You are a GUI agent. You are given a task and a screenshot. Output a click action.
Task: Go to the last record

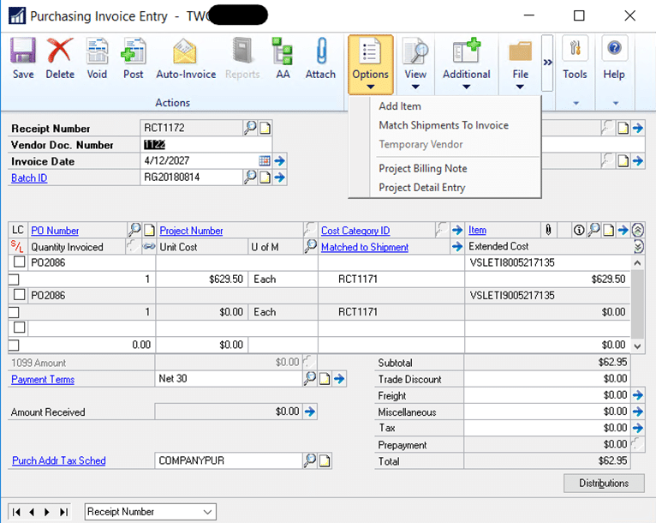click(63, 512)
